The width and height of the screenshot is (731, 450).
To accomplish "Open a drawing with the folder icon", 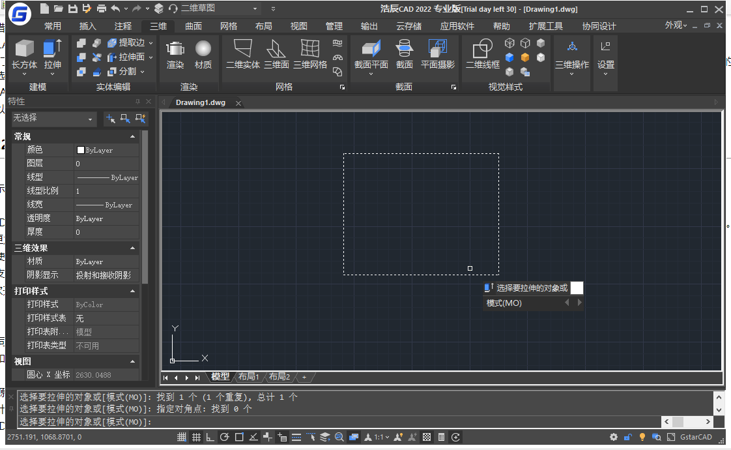I will point(58,8).
